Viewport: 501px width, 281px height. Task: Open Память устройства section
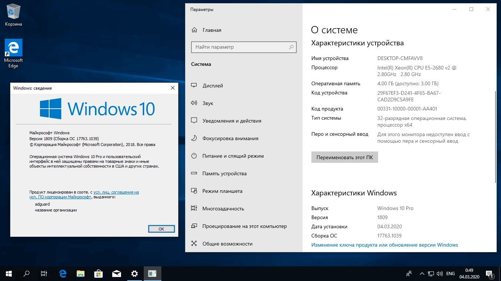point(244,173)
